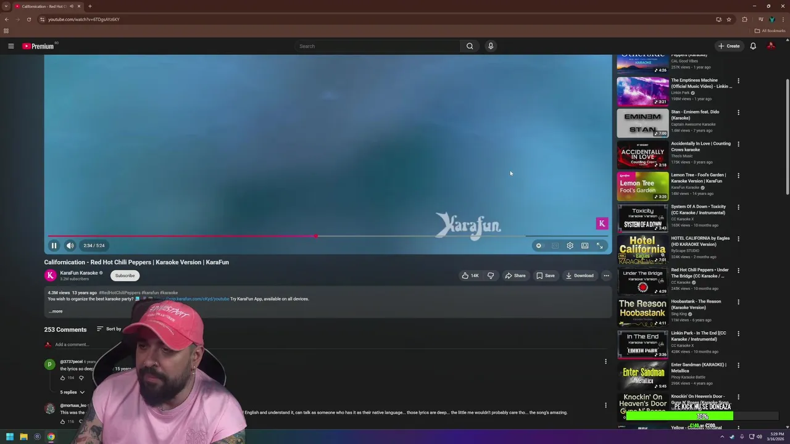Go to YouTube Premium home logo
The height and width of the screenshot is (444, 790).
click(39, 46)
